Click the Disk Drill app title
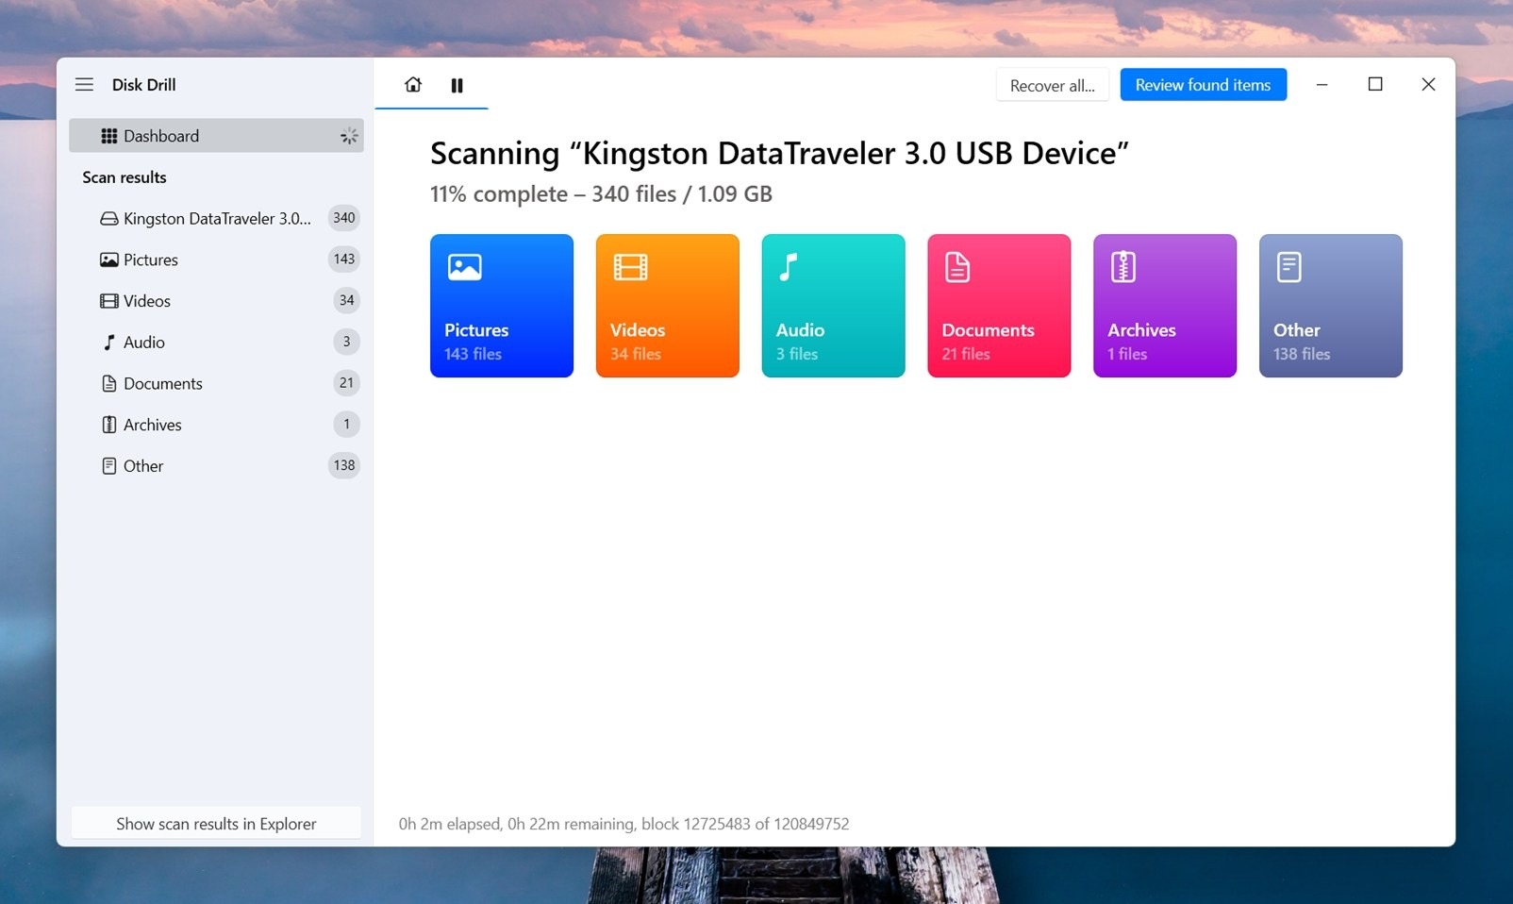The image size is (1513, 904). click(143, 85)
